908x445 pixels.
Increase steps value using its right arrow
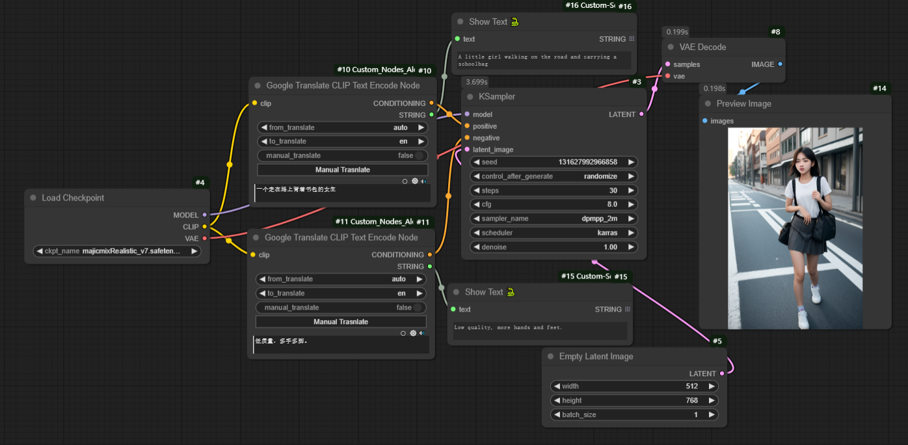coord(630,191)
